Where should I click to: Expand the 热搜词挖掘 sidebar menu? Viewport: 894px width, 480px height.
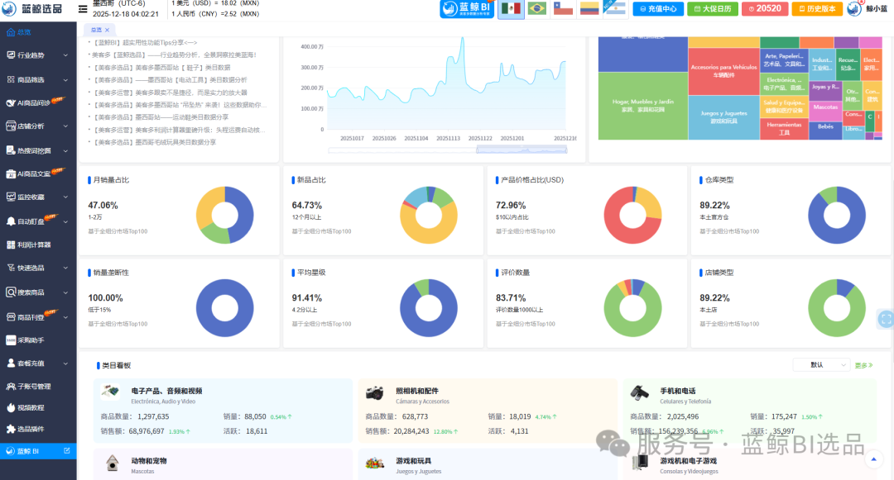click(x=38, y=150)
